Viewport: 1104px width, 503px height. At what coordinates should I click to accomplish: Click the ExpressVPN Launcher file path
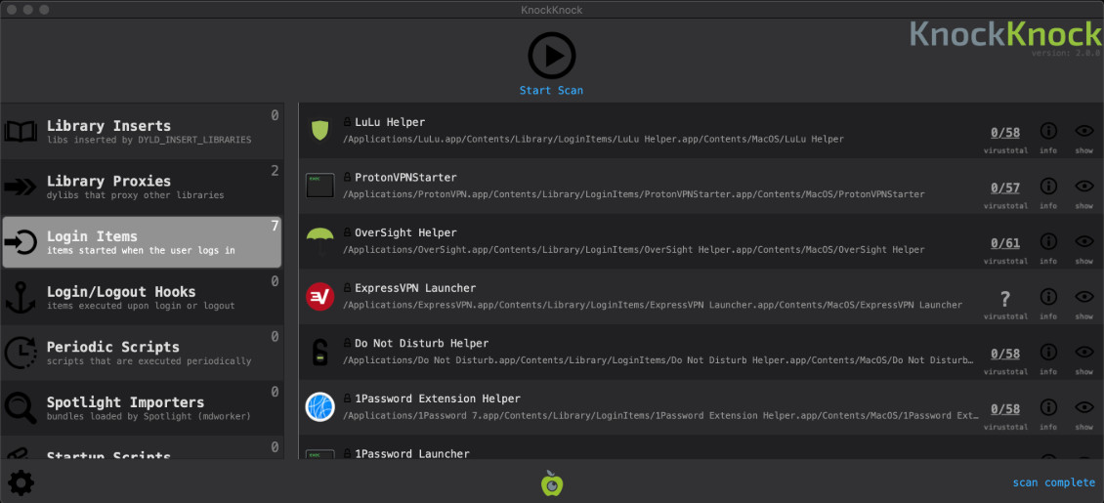(x=653, y=305)
